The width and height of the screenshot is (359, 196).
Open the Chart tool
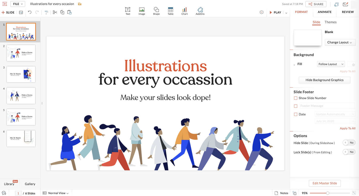tap(184, 11)
